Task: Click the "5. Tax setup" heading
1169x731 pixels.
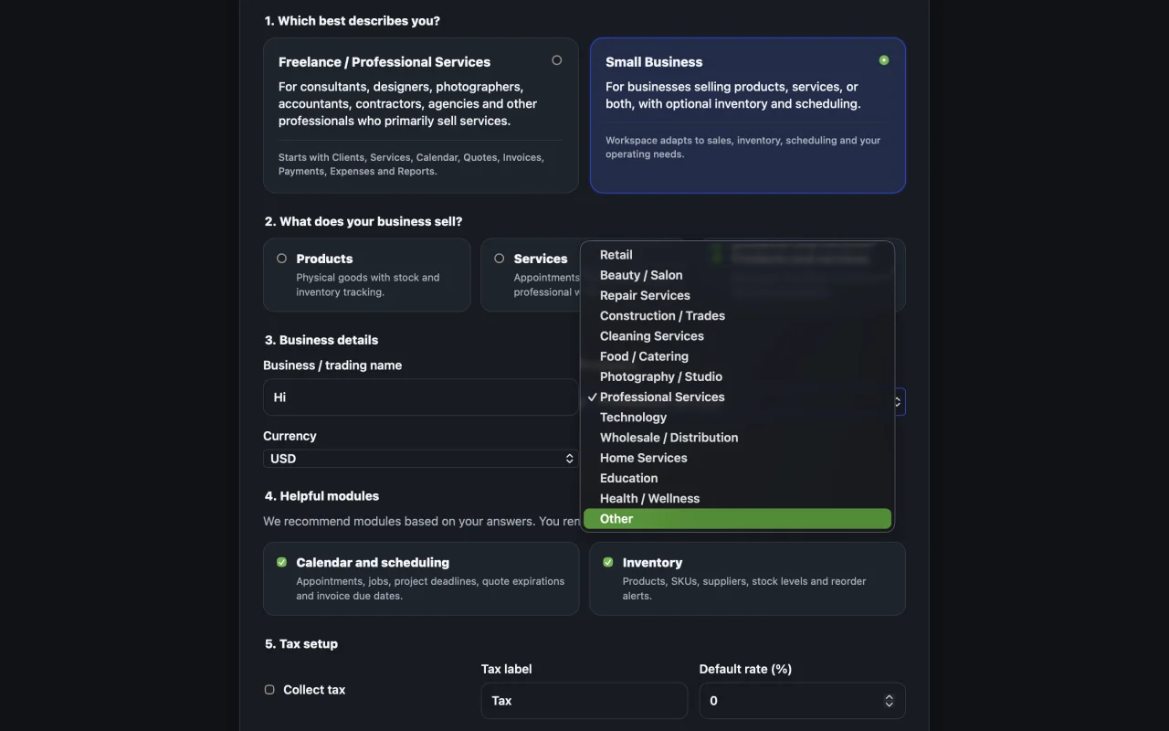Action: 301,644
